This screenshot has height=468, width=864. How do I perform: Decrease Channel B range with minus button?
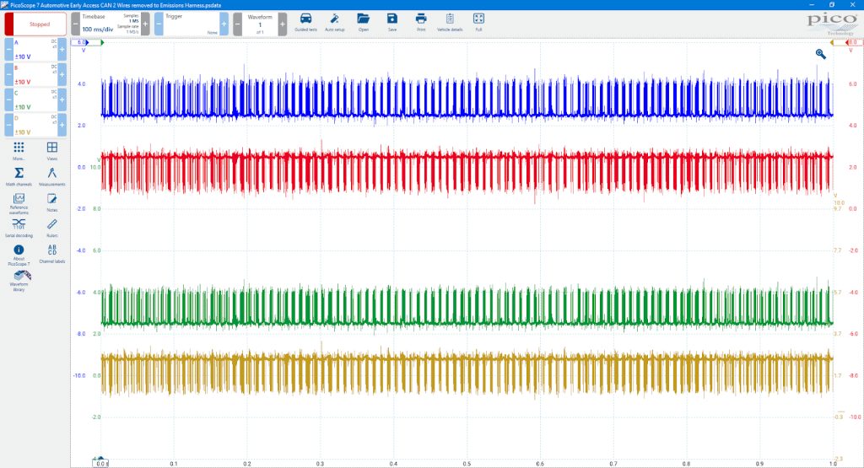[8, 75]
